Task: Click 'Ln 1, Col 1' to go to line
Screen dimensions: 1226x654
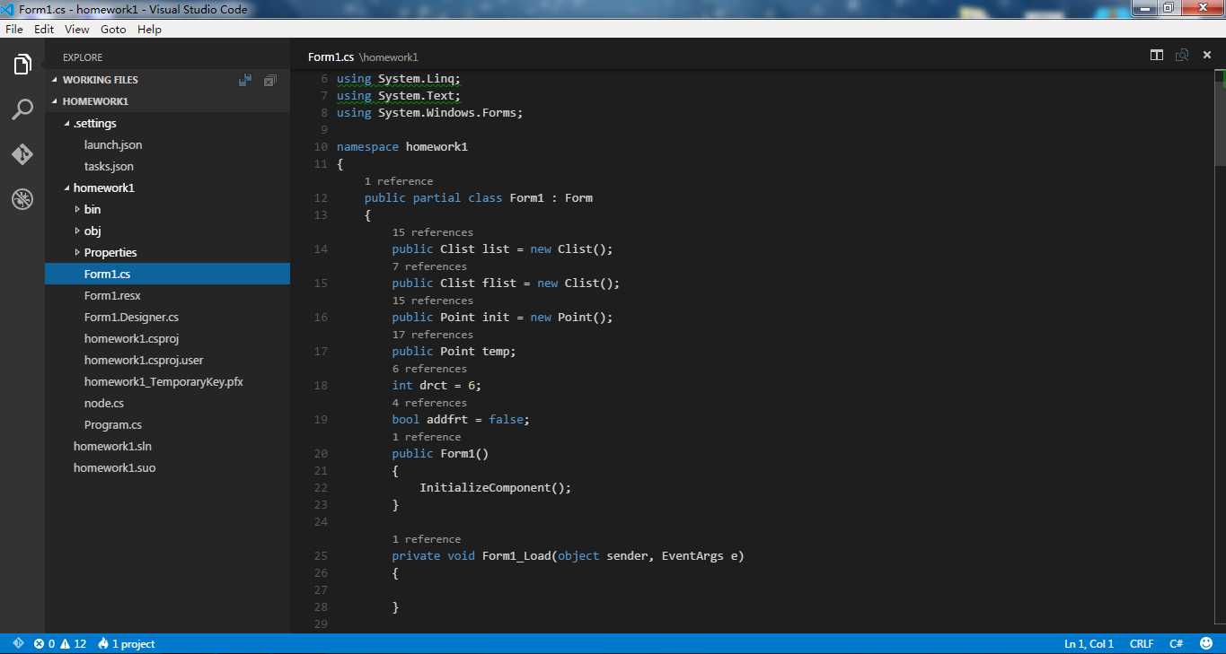Action: [1089, 643]
